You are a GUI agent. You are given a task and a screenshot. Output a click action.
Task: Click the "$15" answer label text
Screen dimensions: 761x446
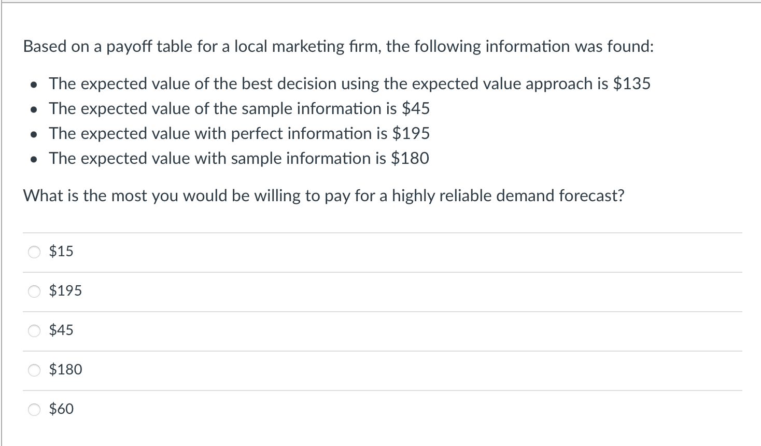coord(61,252)
